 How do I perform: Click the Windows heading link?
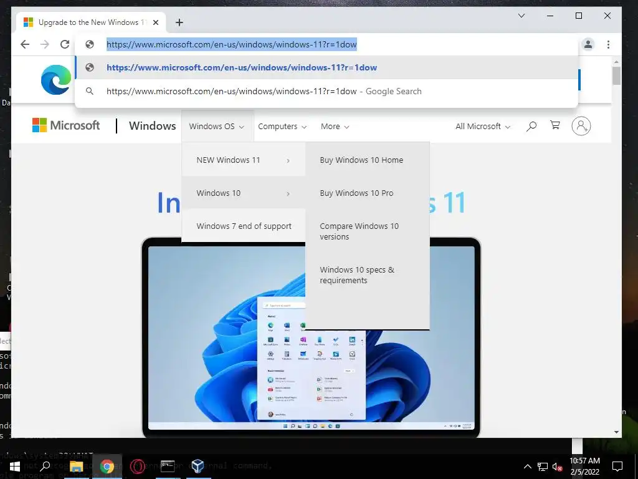152,126
